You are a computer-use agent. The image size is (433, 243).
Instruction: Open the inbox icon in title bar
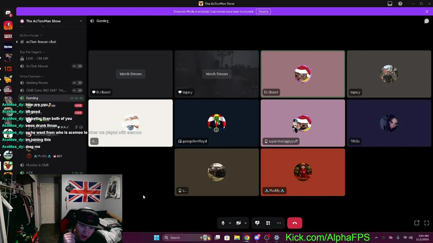[390, 4]
